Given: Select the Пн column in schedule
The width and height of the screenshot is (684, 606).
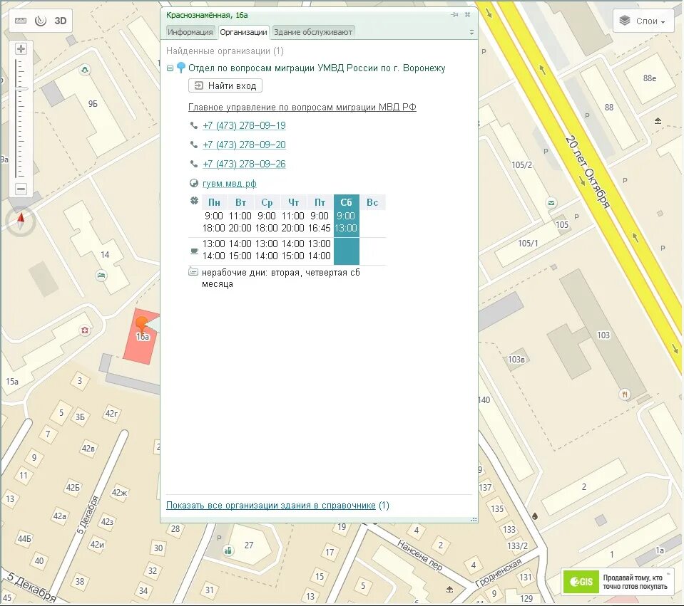Looking at the screenshot, I should 214,202.
